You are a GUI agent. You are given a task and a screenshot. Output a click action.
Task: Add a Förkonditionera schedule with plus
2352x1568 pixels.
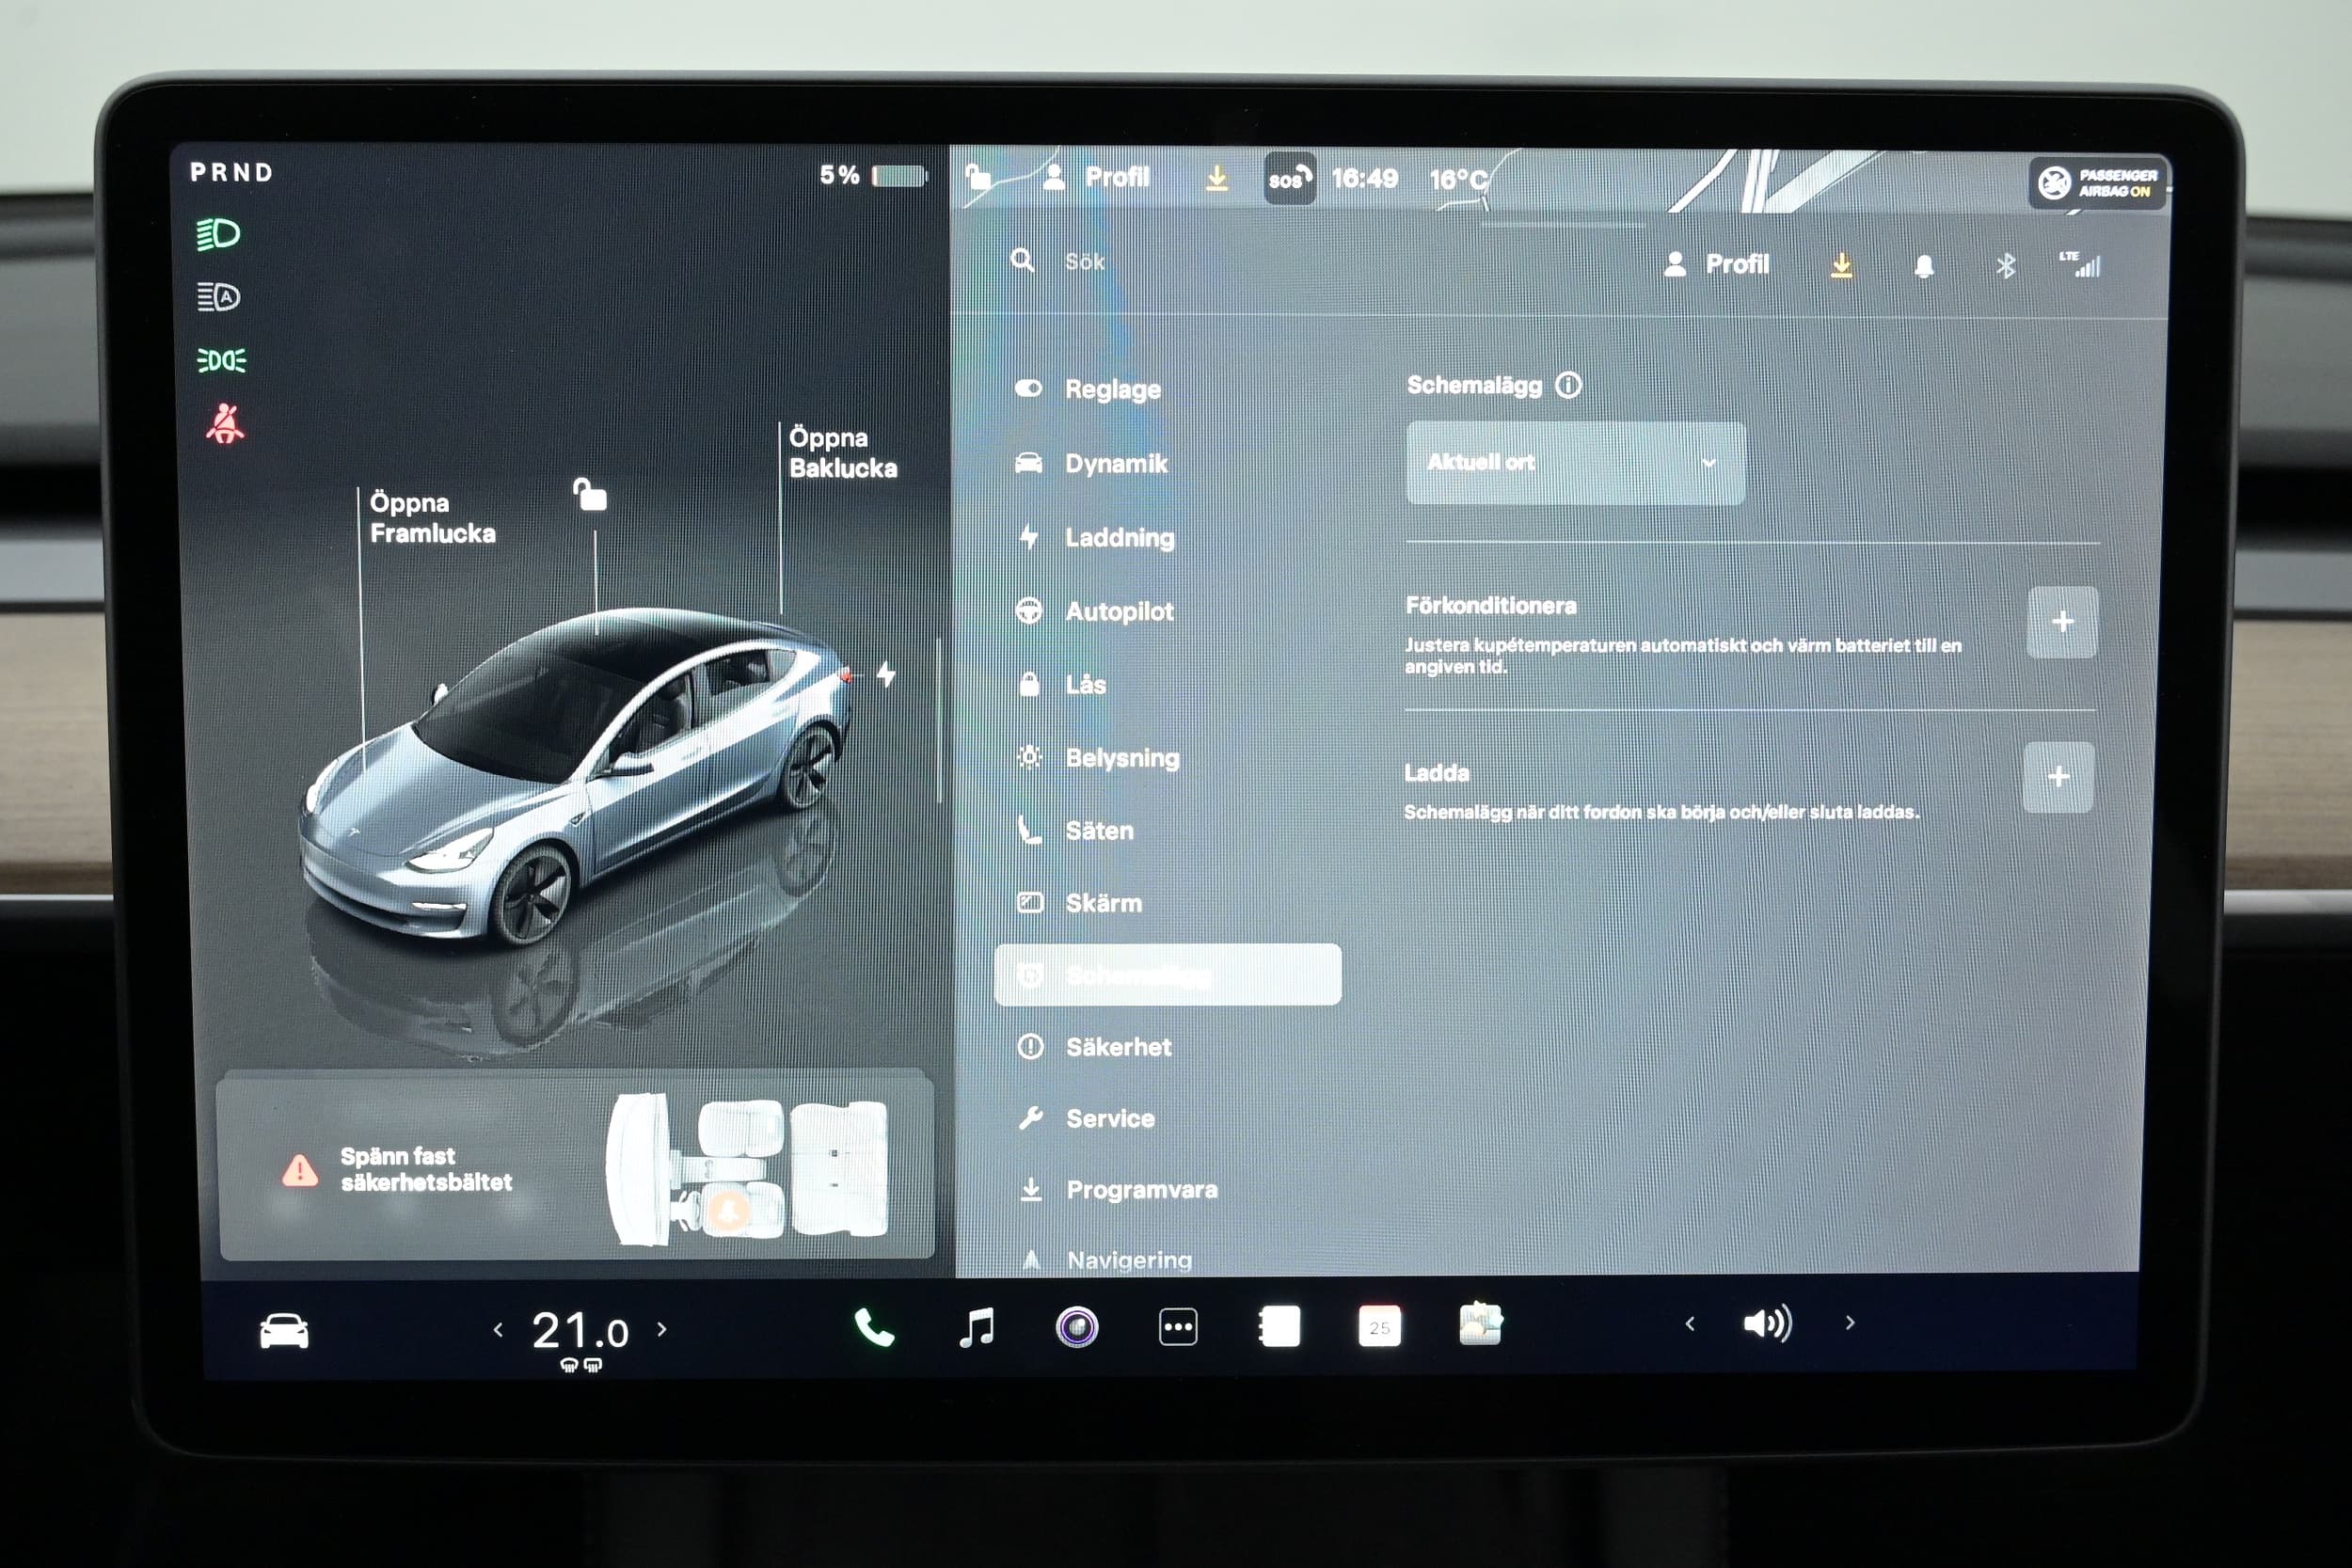pos(2062,622)
